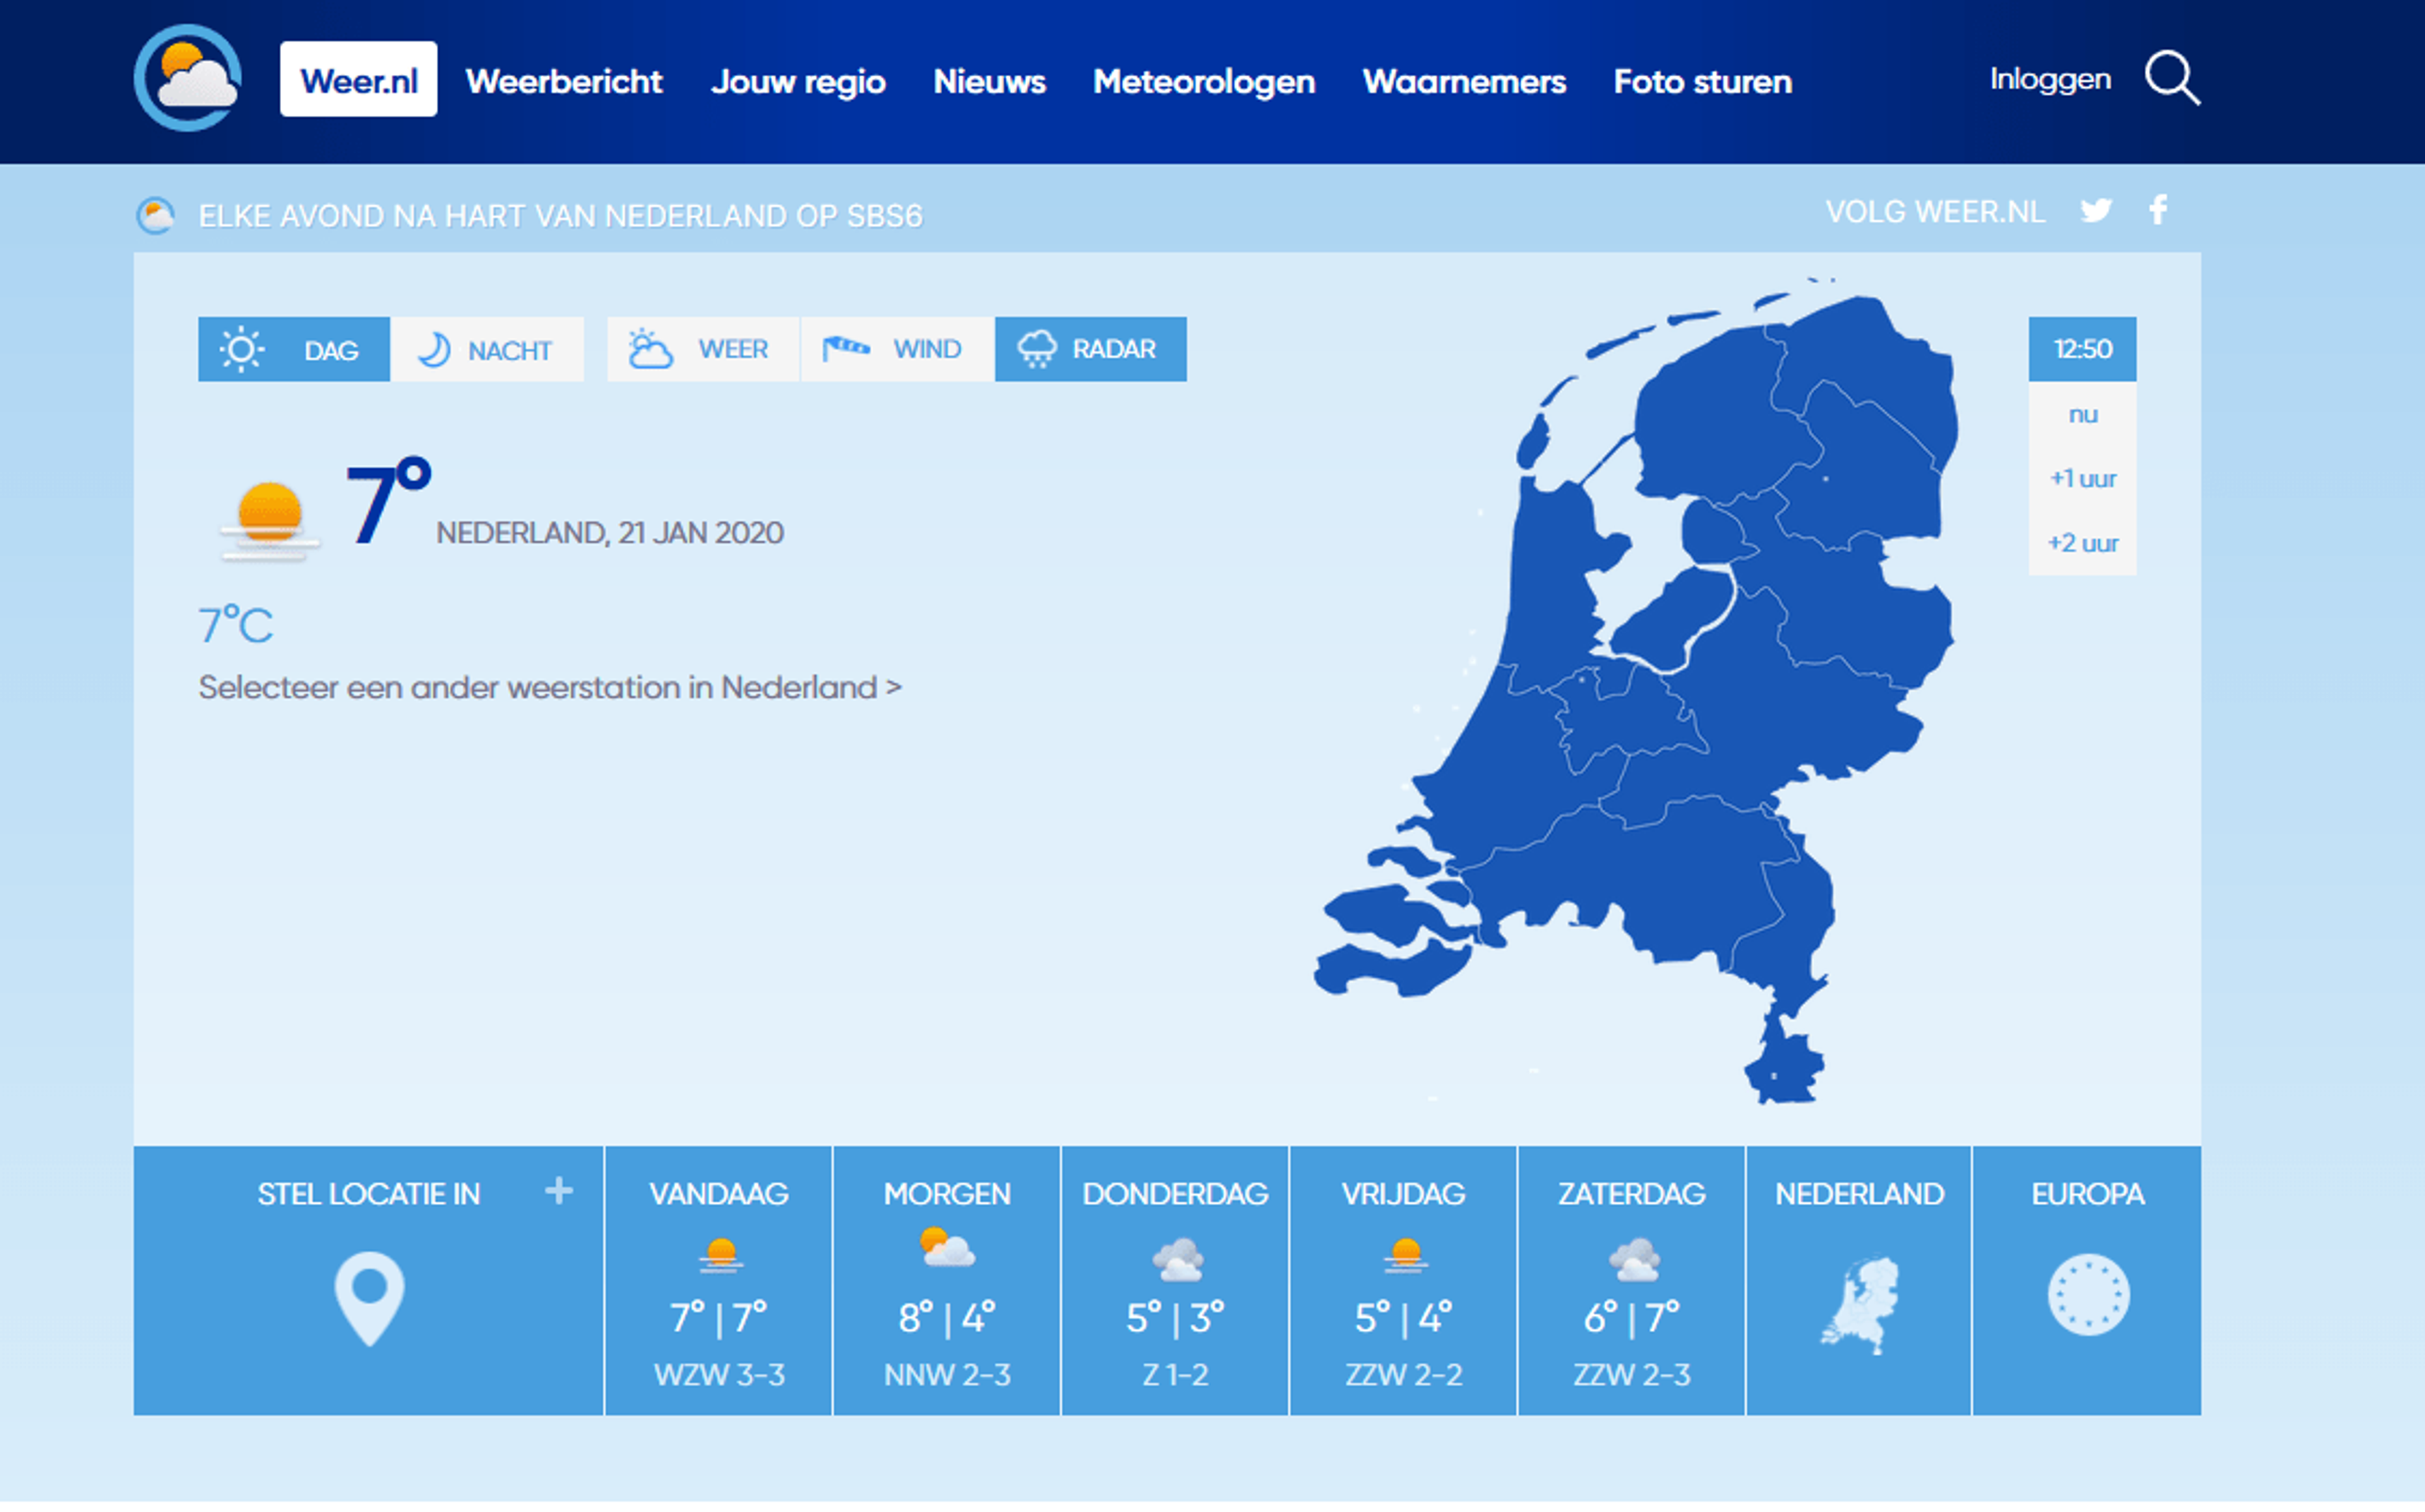The image size is (2425, 1512).
Task: Click Donderdag temperatures '5° | 3°'
Action: click(1175, 1318)
